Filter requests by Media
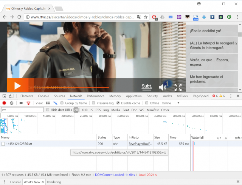Image resolution: width=242 pixels, height=185 pixels. (116, 110)
